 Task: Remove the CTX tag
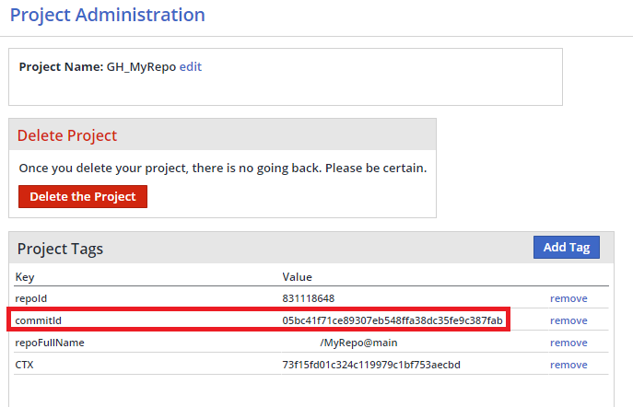[569, 365]
